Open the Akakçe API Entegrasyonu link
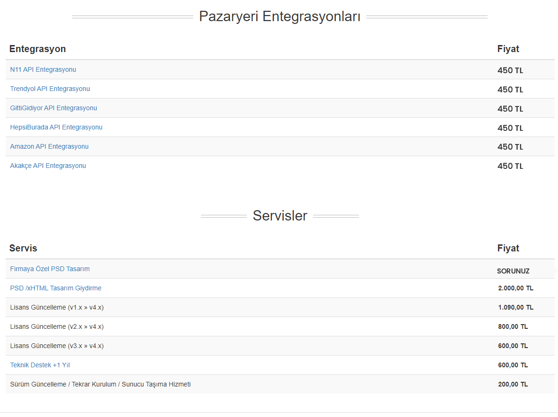558x417 pixels. click(48, 166)
